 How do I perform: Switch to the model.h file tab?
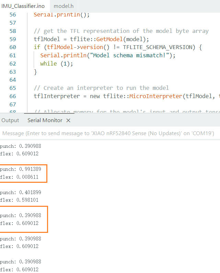tap(63, 6)
